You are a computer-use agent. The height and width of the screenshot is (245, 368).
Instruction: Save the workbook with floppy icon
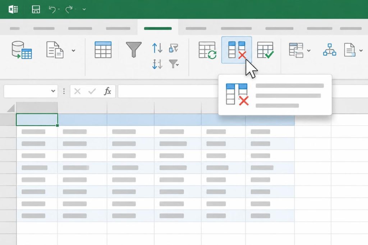(36, 9)
